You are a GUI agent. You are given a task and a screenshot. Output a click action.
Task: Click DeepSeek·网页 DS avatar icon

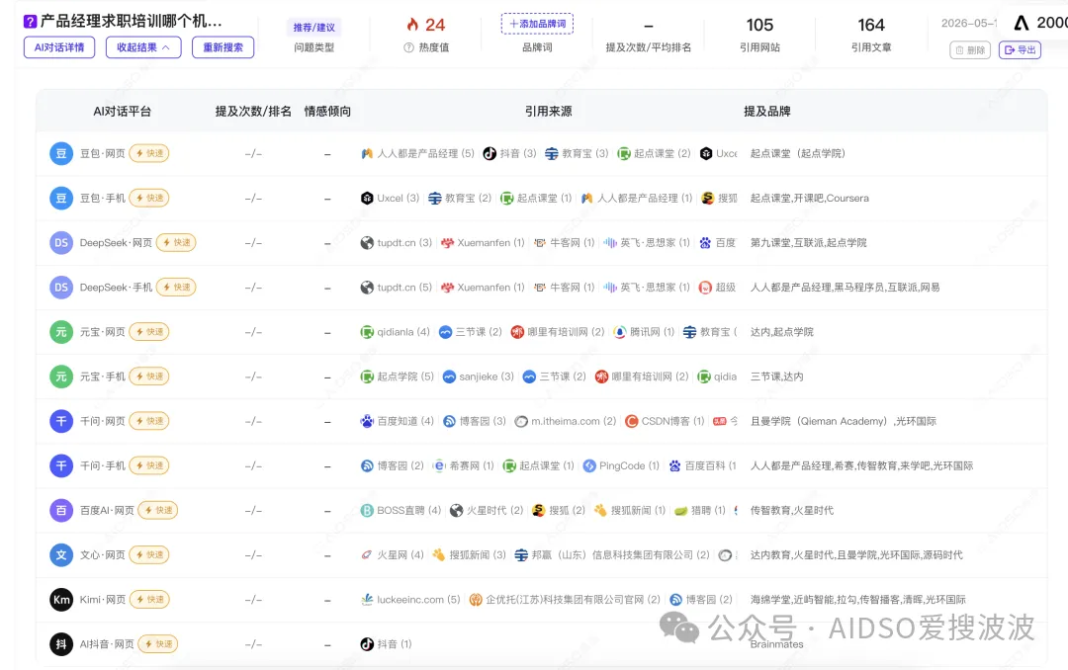click(x=61, y=242)
